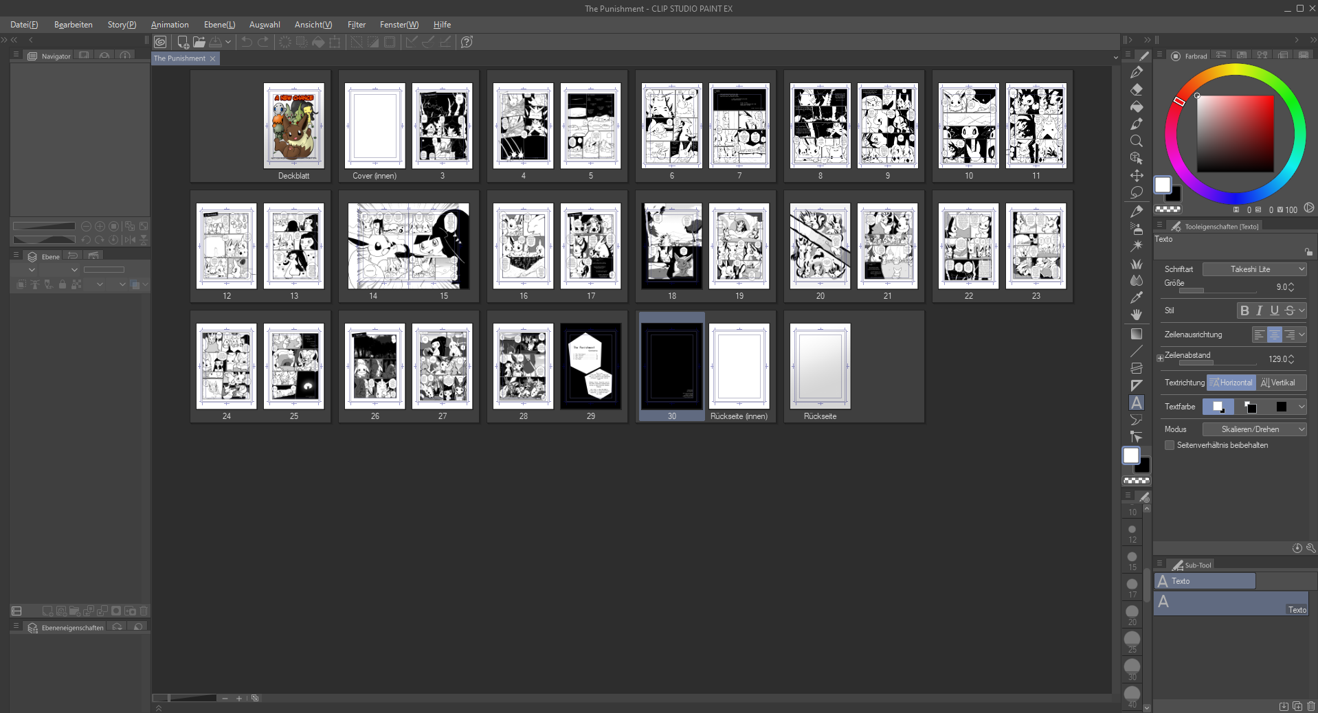Select the Hand pan tool
The width and height of the screenshot is (1318, 713).
(x=1137, y=315)
